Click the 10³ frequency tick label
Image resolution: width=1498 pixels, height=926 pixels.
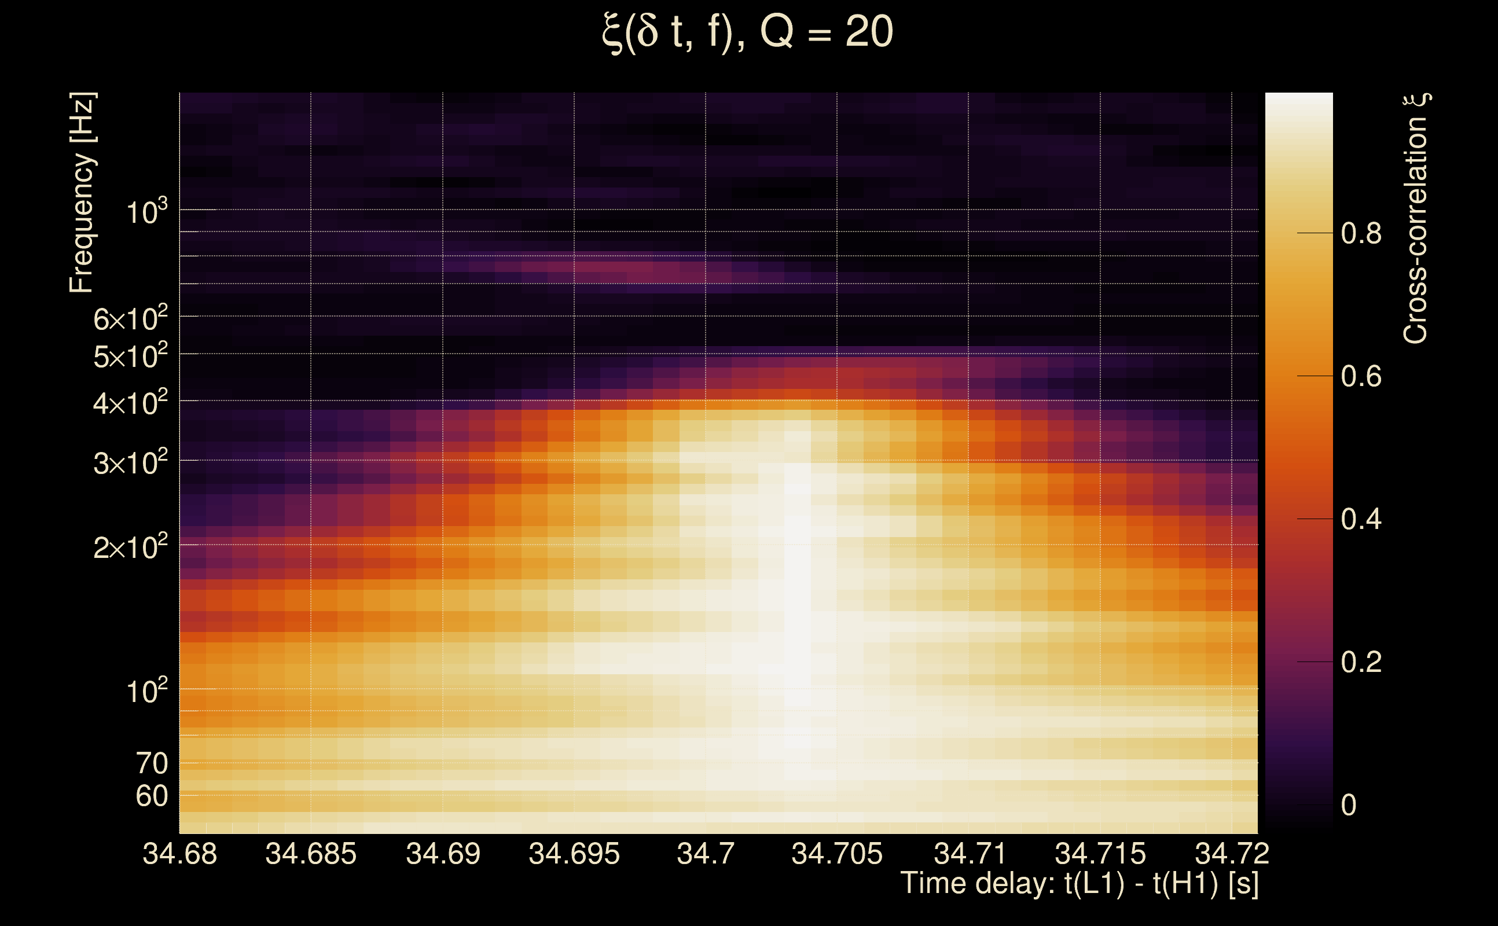146,212
